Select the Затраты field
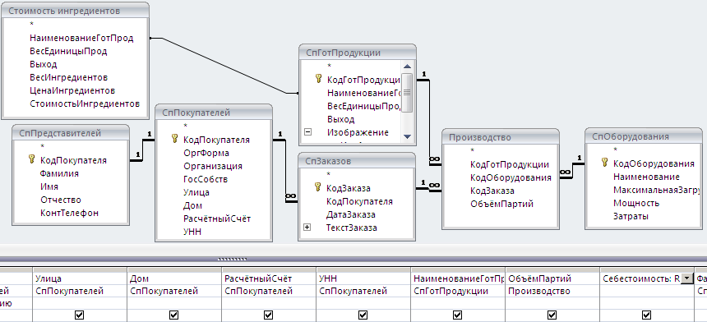 (631, 216)
